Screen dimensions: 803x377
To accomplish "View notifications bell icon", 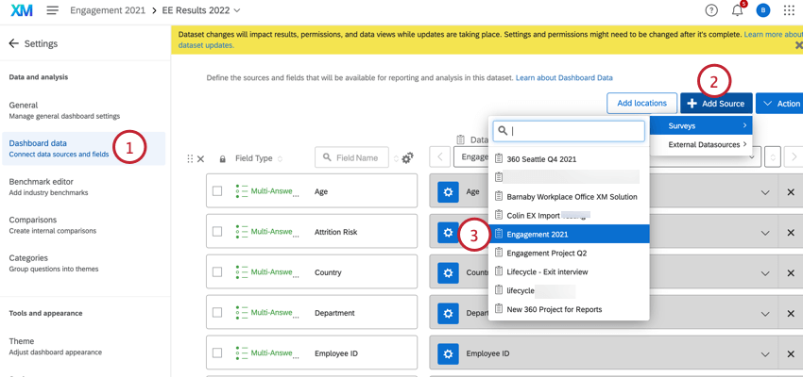I will click(x=737, y=10).
